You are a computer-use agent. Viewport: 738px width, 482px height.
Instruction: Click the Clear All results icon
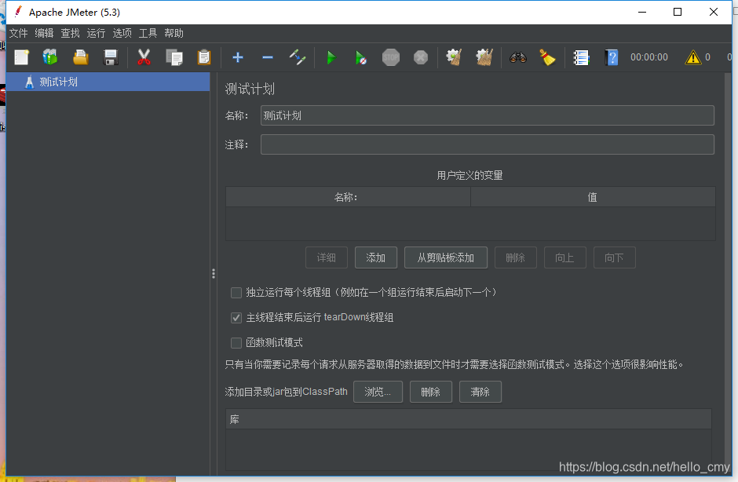pos(484,57)
